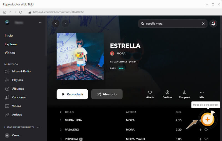This screenshot has width=222, height=141.
Task: Expand Listas de reproducción options dots
Action: [x=39, y=127]
